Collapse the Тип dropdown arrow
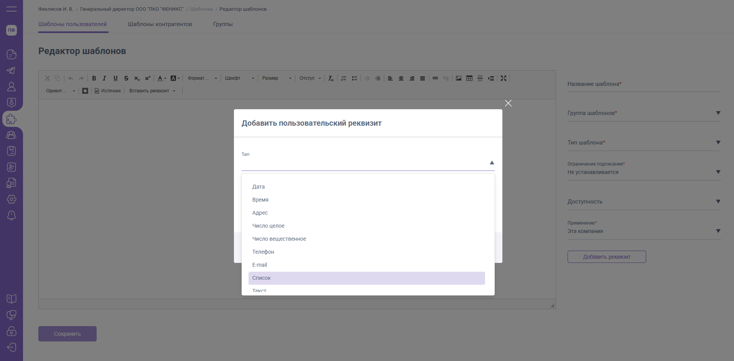734x361 pixels. (x=492, y=163)
